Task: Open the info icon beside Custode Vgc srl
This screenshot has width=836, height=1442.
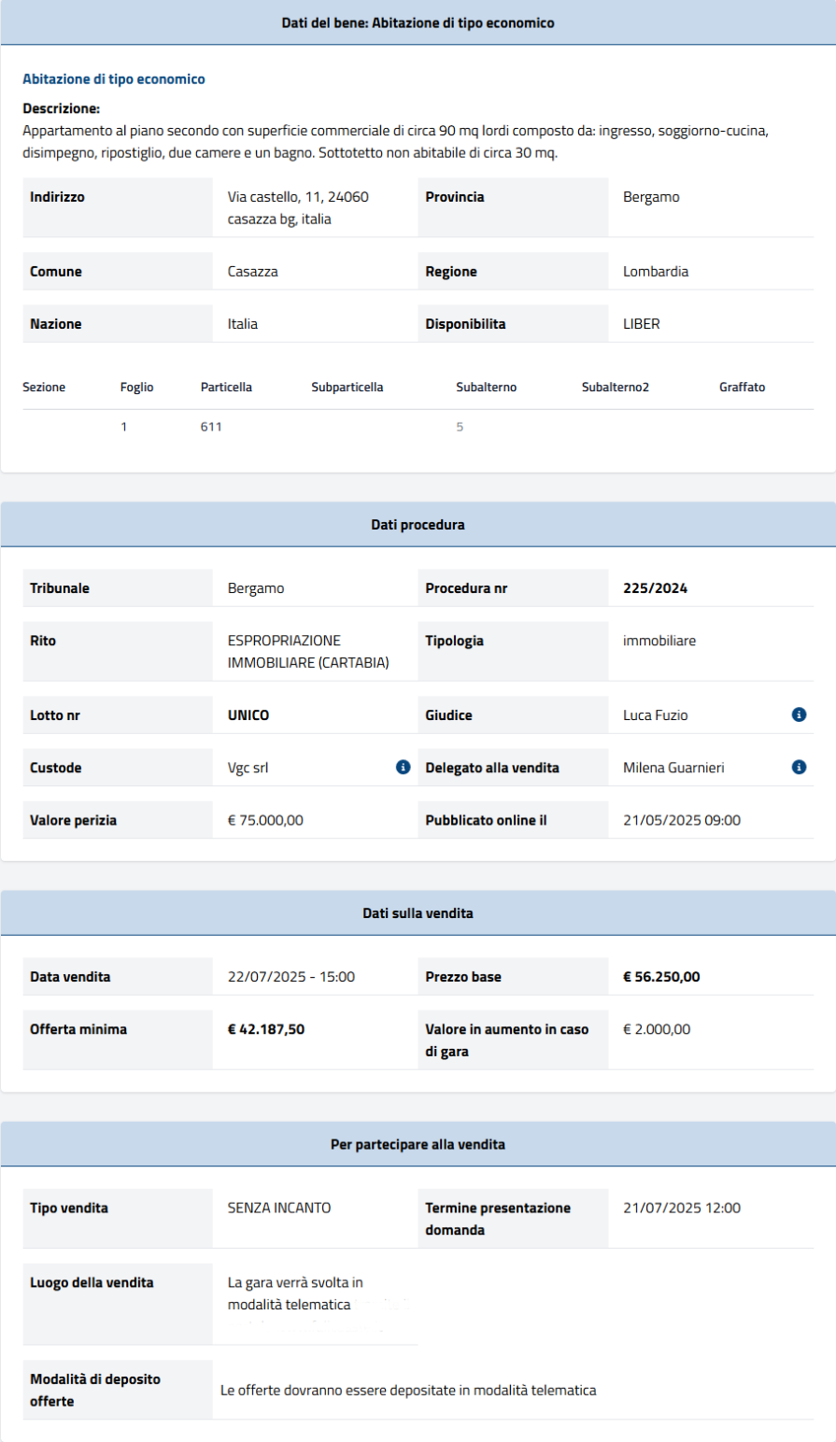Action: click(403, 767)
